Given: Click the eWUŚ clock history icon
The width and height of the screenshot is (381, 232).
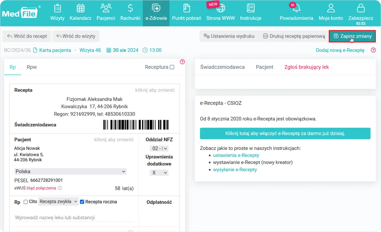Looking at the screenshot, I should (60, 188).
